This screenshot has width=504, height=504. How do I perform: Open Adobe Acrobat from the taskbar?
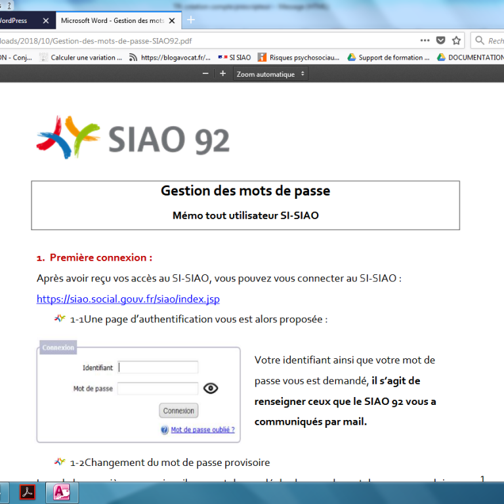pos(27,493)
